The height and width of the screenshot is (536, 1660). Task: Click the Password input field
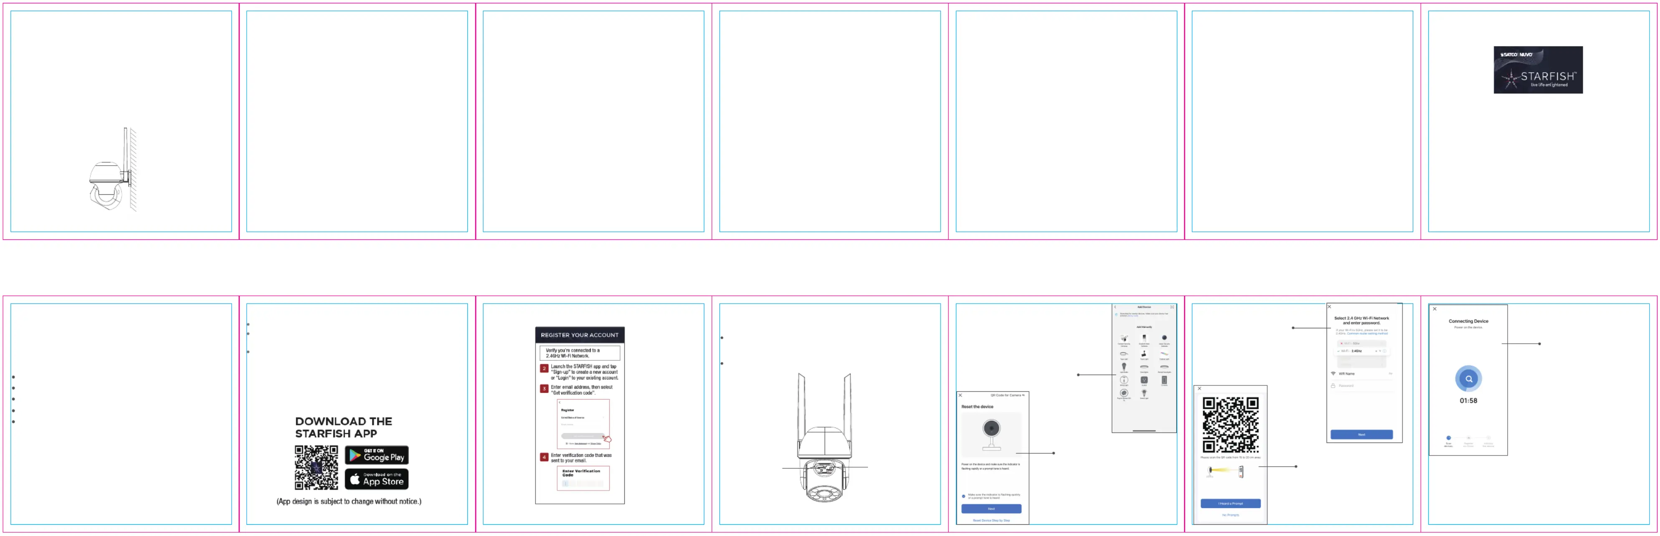click(x=1361, y=386)
